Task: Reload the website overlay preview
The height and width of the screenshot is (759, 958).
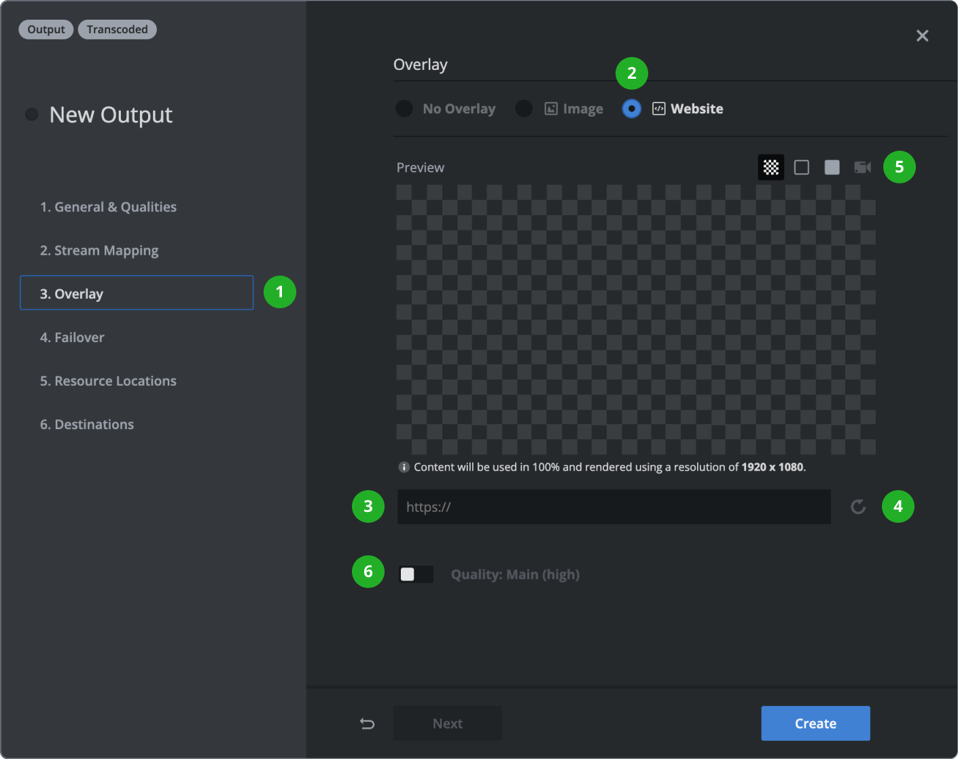Action: point(857,506)
